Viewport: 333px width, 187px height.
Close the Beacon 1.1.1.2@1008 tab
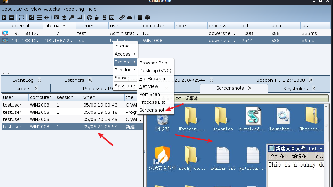(311, 80)
